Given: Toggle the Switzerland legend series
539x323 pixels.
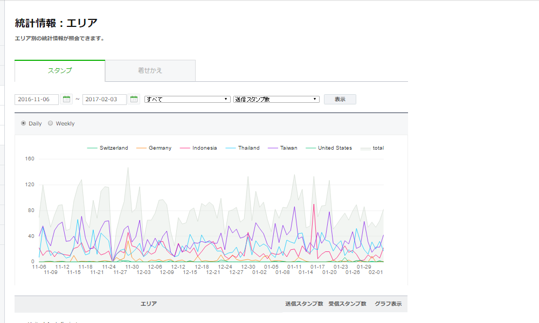Looking at the screenshot, I should pyautogui.click(x=108, y=148).
